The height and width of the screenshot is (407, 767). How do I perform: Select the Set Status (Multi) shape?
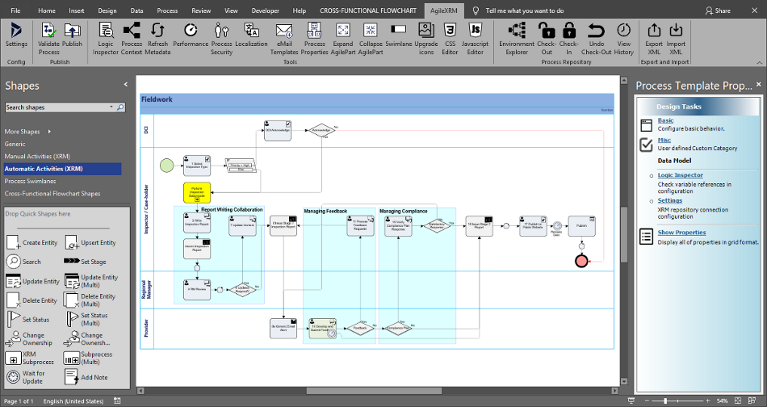87,319
